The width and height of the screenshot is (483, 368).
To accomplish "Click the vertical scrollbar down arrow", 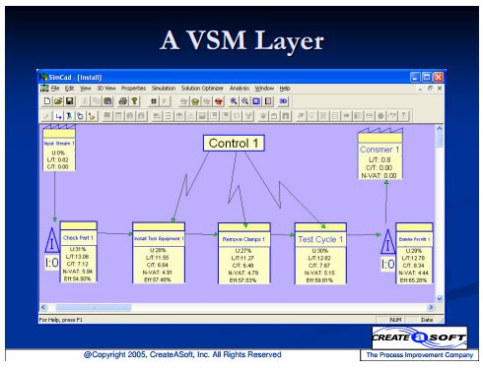I will click(x=440, y=299).
